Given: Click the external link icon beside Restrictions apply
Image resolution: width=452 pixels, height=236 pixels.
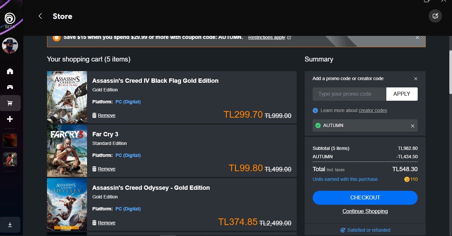Looking at the screenshot, I should [289, 37].
